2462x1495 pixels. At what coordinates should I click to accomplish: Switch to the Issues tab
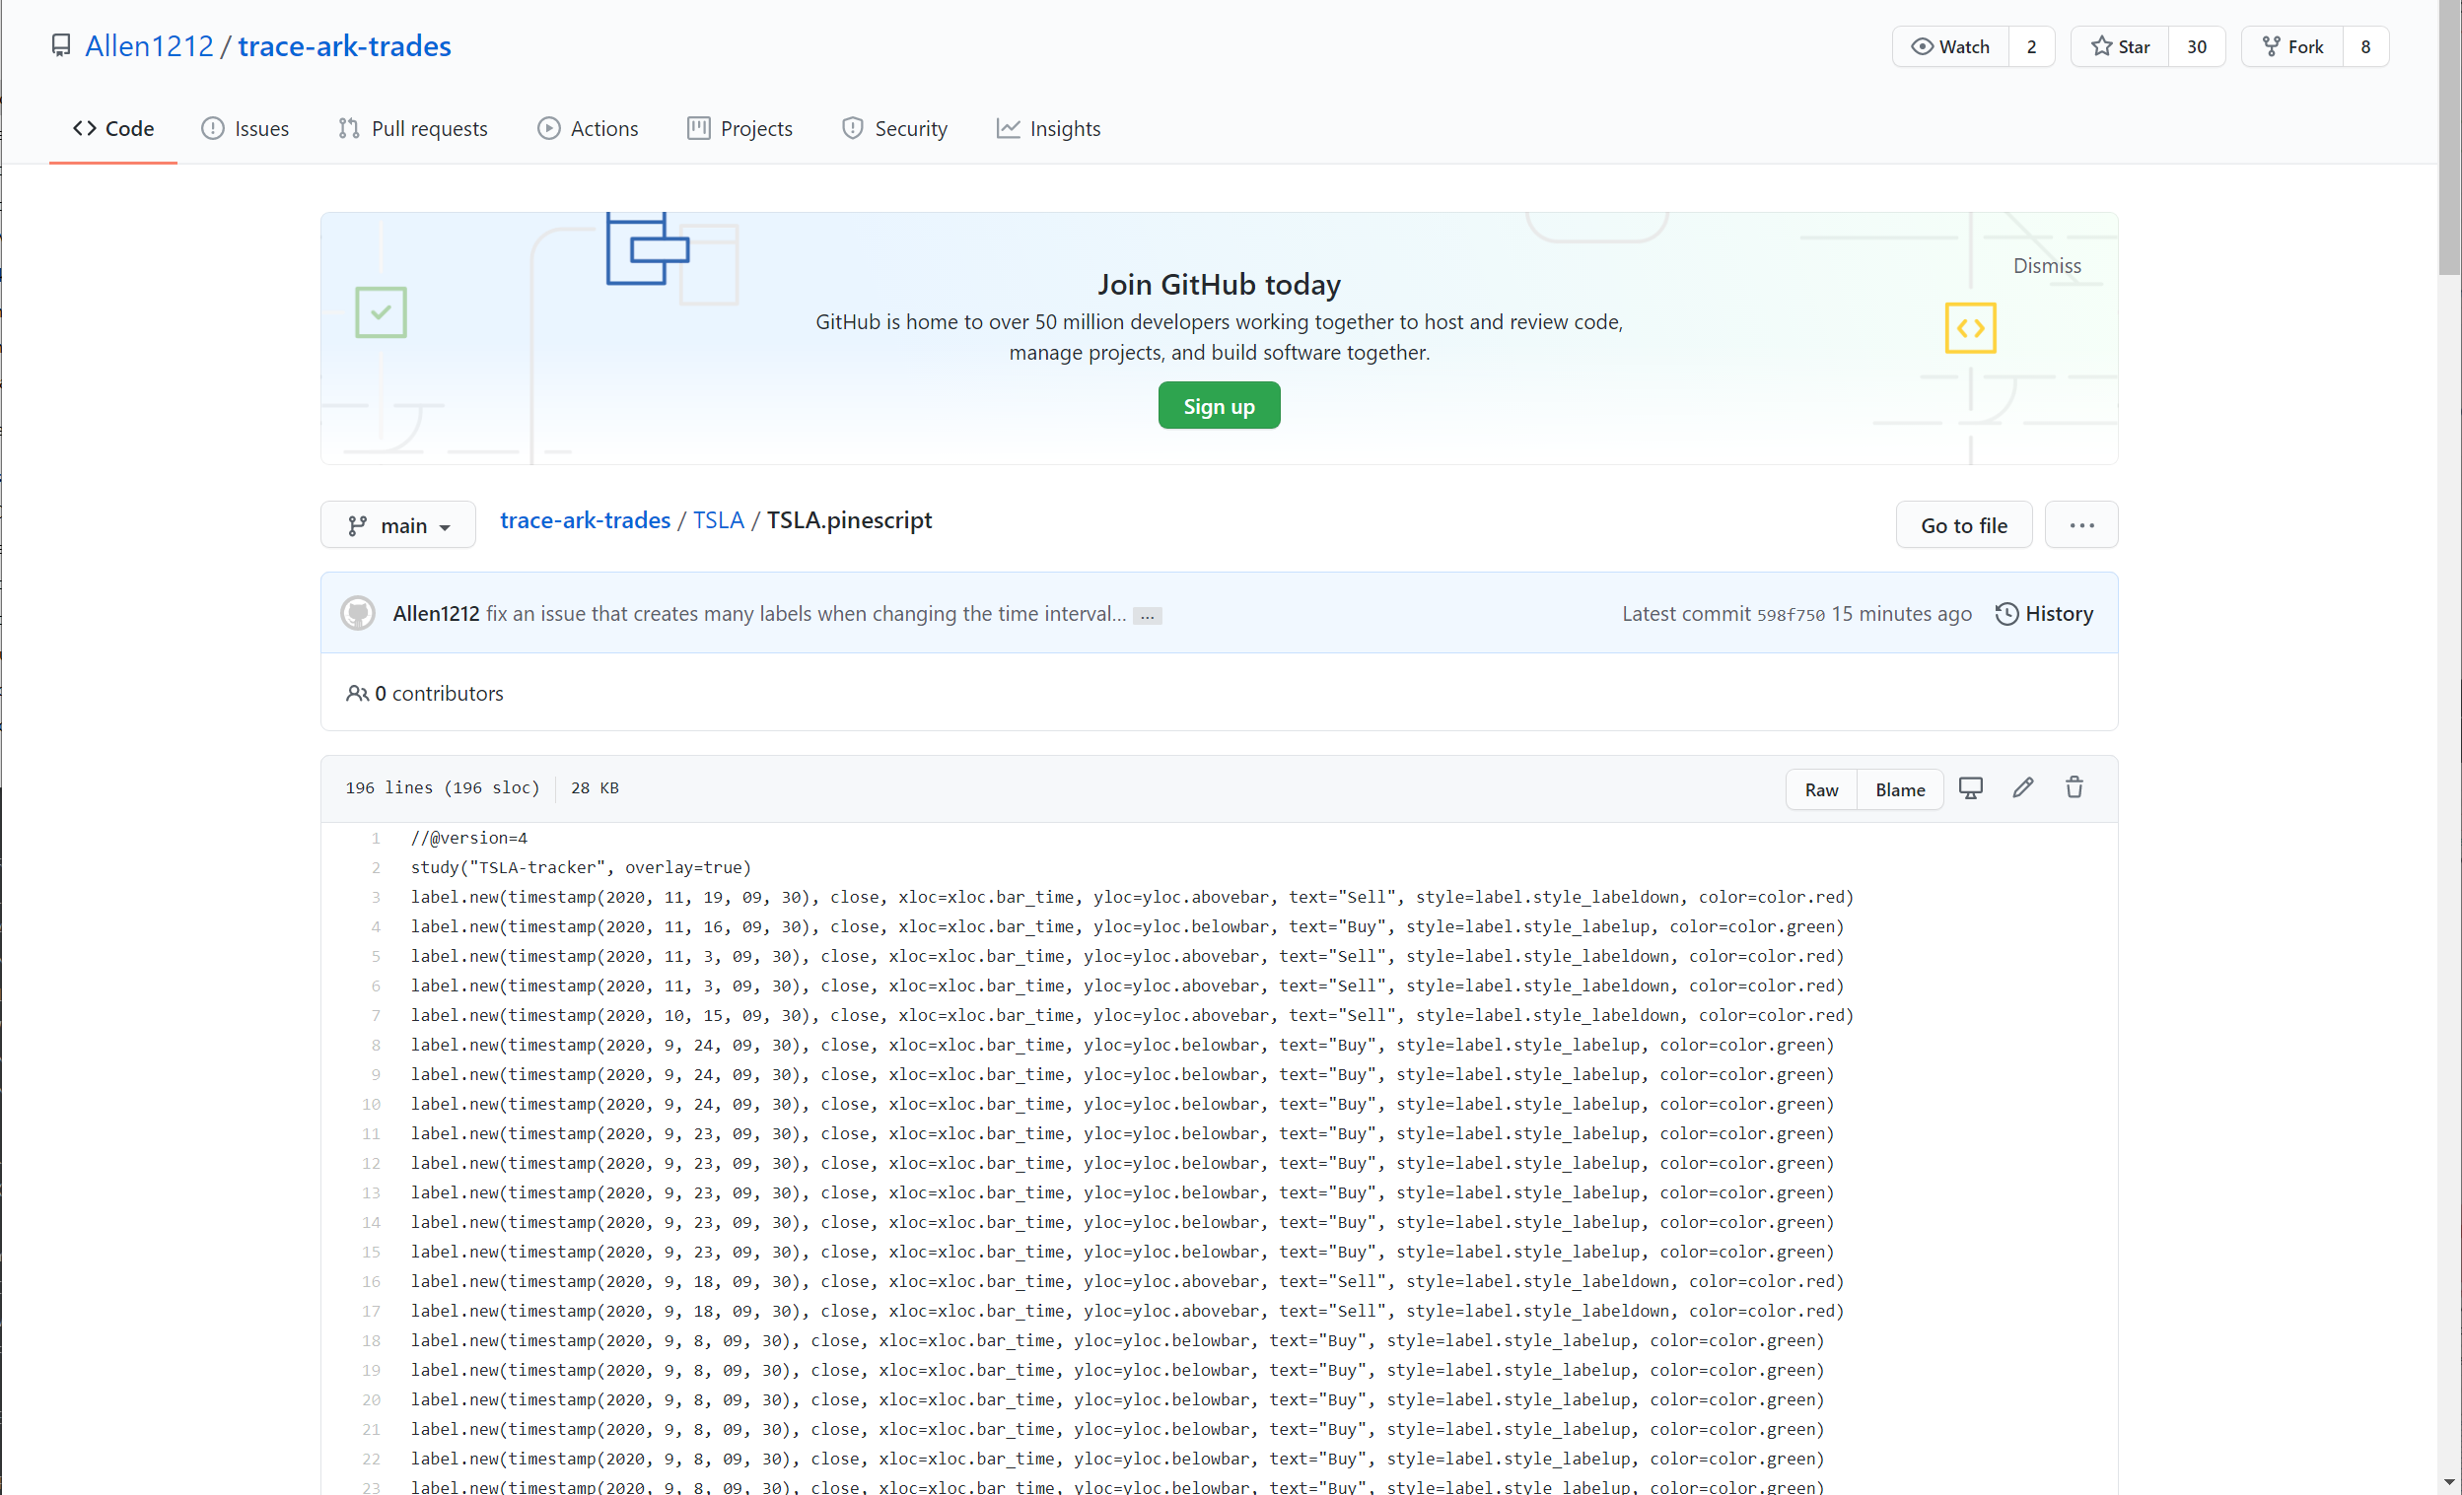tap(245, 126)
